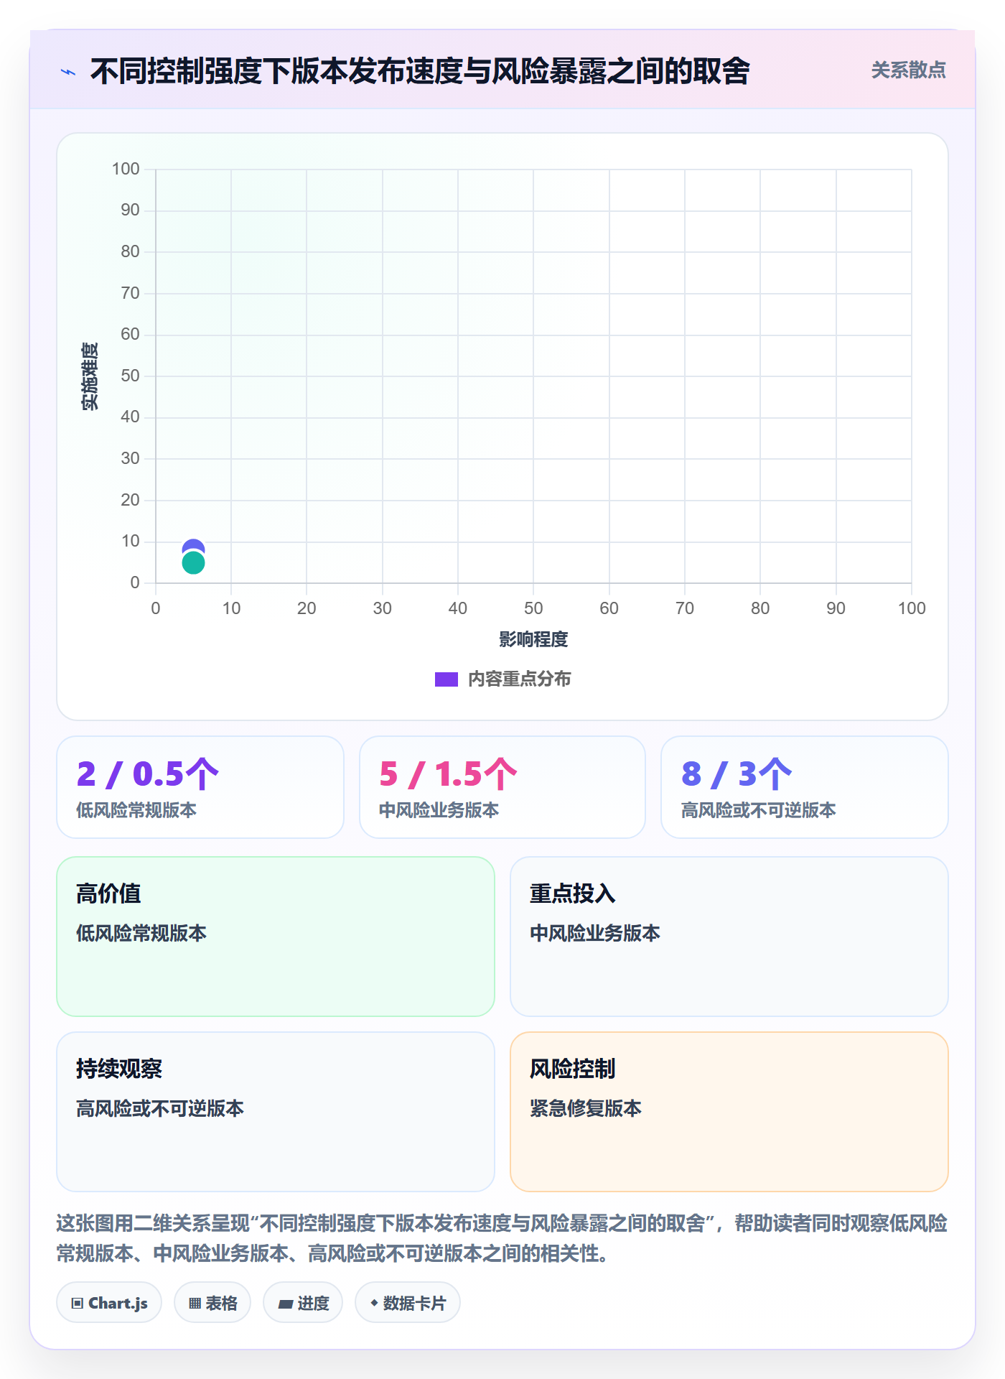
Task: Toggle the 内容重点分布 legend item
Action: tap(502, 679)
